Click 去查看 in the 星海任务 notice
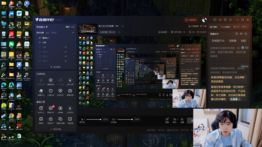262x147 pixels. (x=235, y=99)
